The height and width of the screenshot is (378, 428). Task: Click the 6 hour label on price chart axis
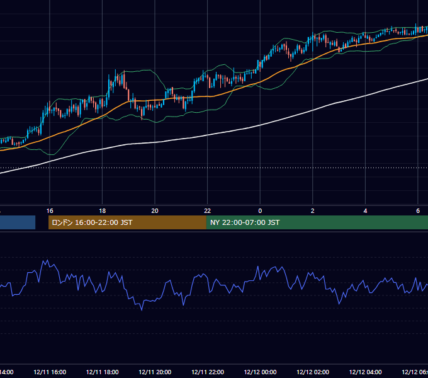[418, 211]
